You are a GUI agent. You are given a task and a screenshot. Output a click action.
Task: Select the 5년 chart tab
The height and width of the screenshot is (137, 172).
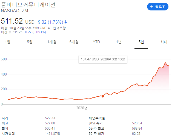[141, 42]
